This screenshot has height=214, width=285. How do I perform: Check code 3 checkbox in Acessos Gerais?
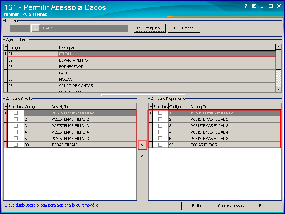[x=16, y=125]
